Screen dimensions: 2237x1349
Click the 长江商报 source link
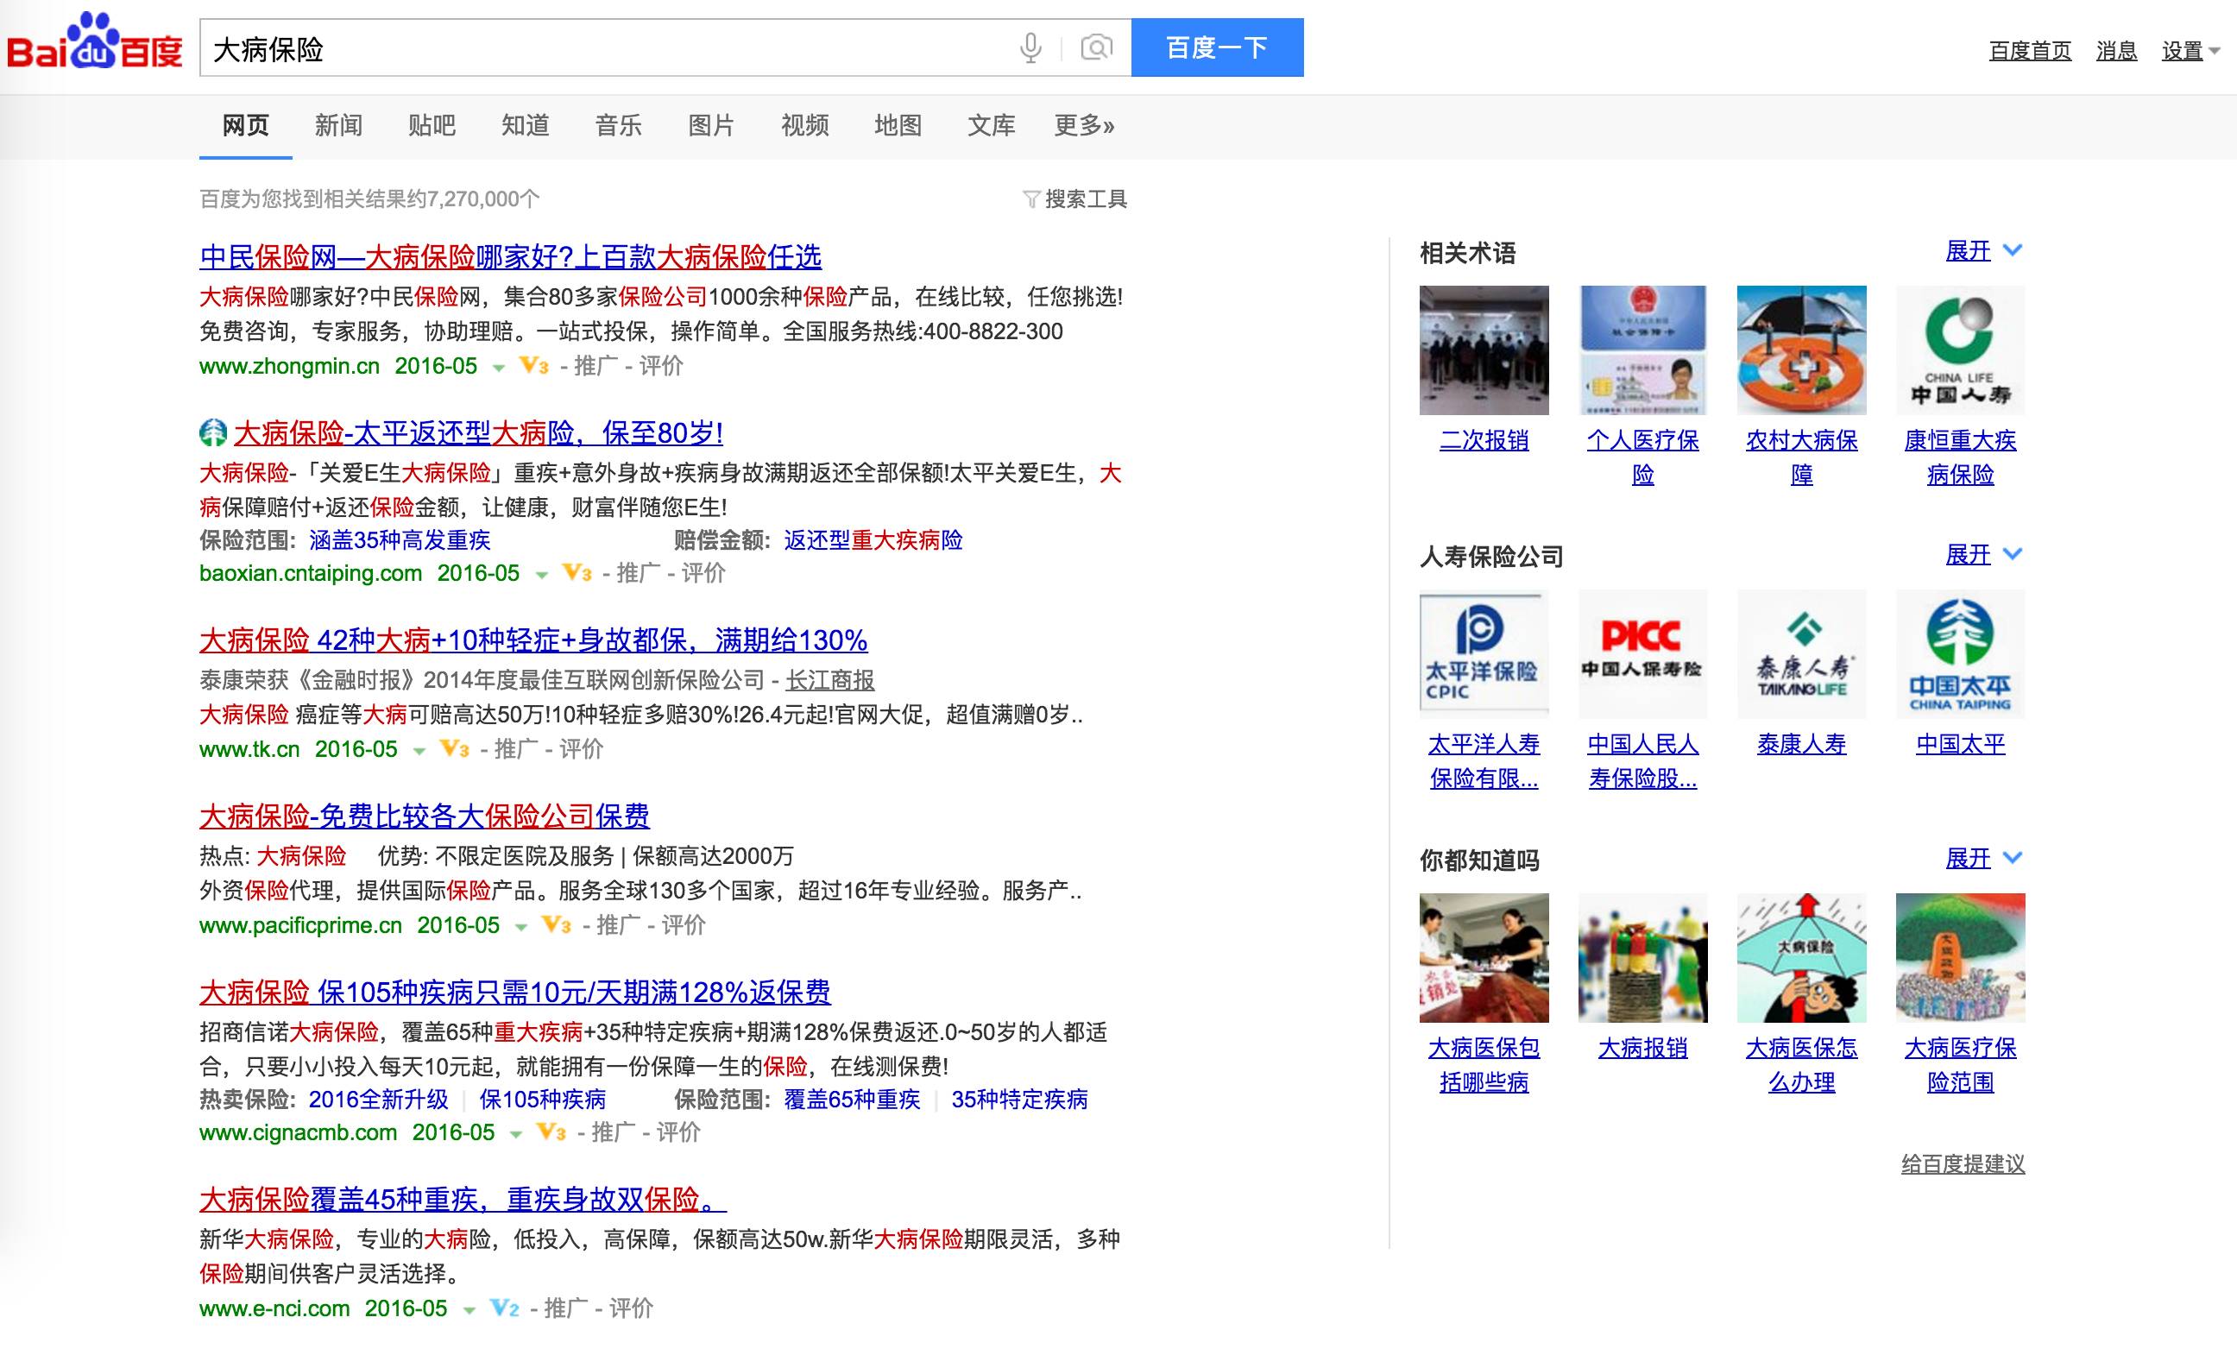pos(829,680)
